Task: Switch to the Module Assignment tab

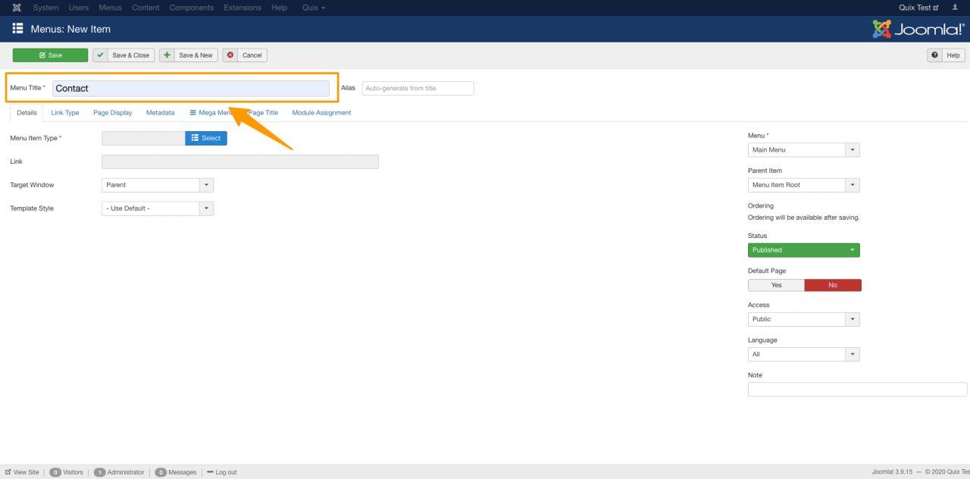Action: pyautogui.click(x=321, y=113)
